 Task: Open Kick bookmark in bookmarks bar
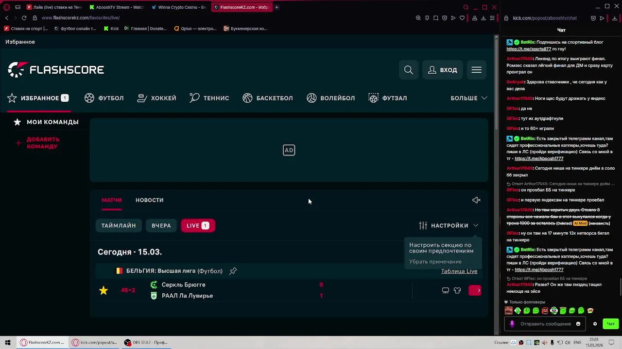pos(111,29)
